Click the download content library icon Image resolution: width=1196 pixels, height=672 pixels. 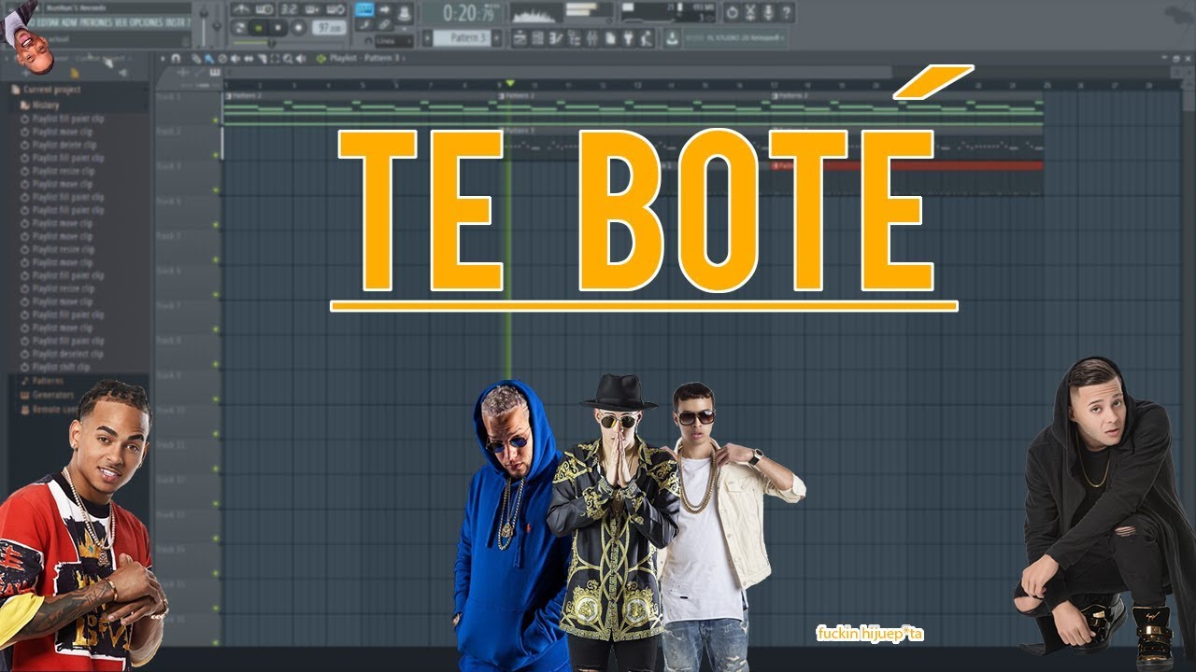pos(671,38)
